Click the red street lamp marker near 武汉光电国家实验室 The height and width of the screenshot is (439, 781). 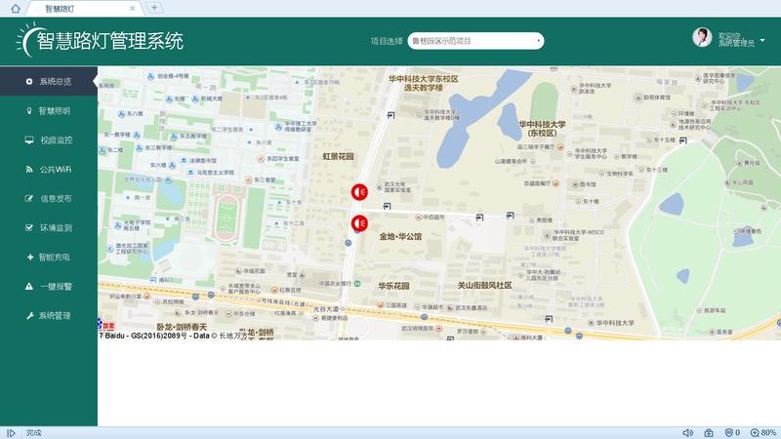point(359,192)
